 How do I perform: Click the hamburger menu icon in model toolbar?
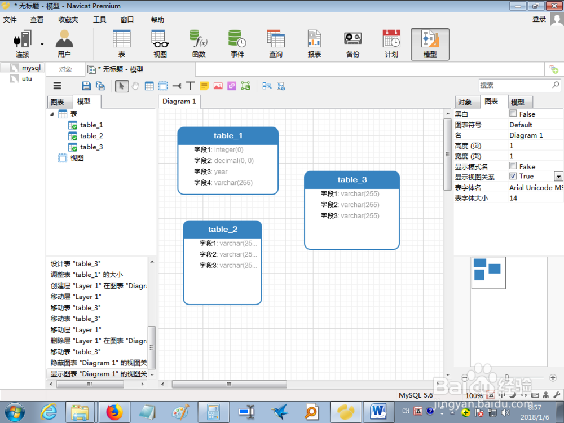tap(57, 86)
